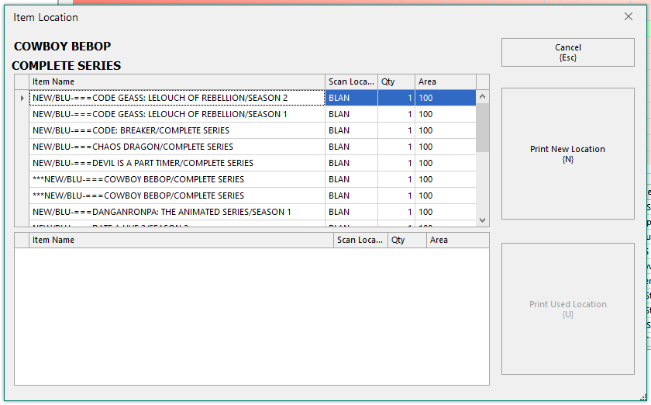
Task: Click BLAN cell in CODE: BREAKER row
Action: tap(351, 130)
